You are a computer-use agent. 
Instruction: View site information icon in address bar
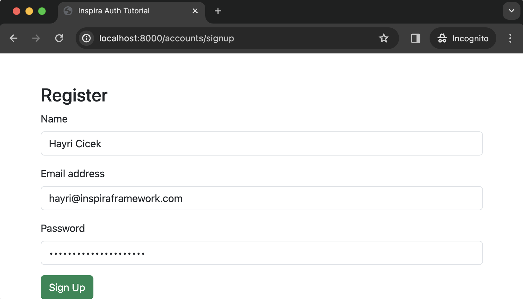(86, 38)
